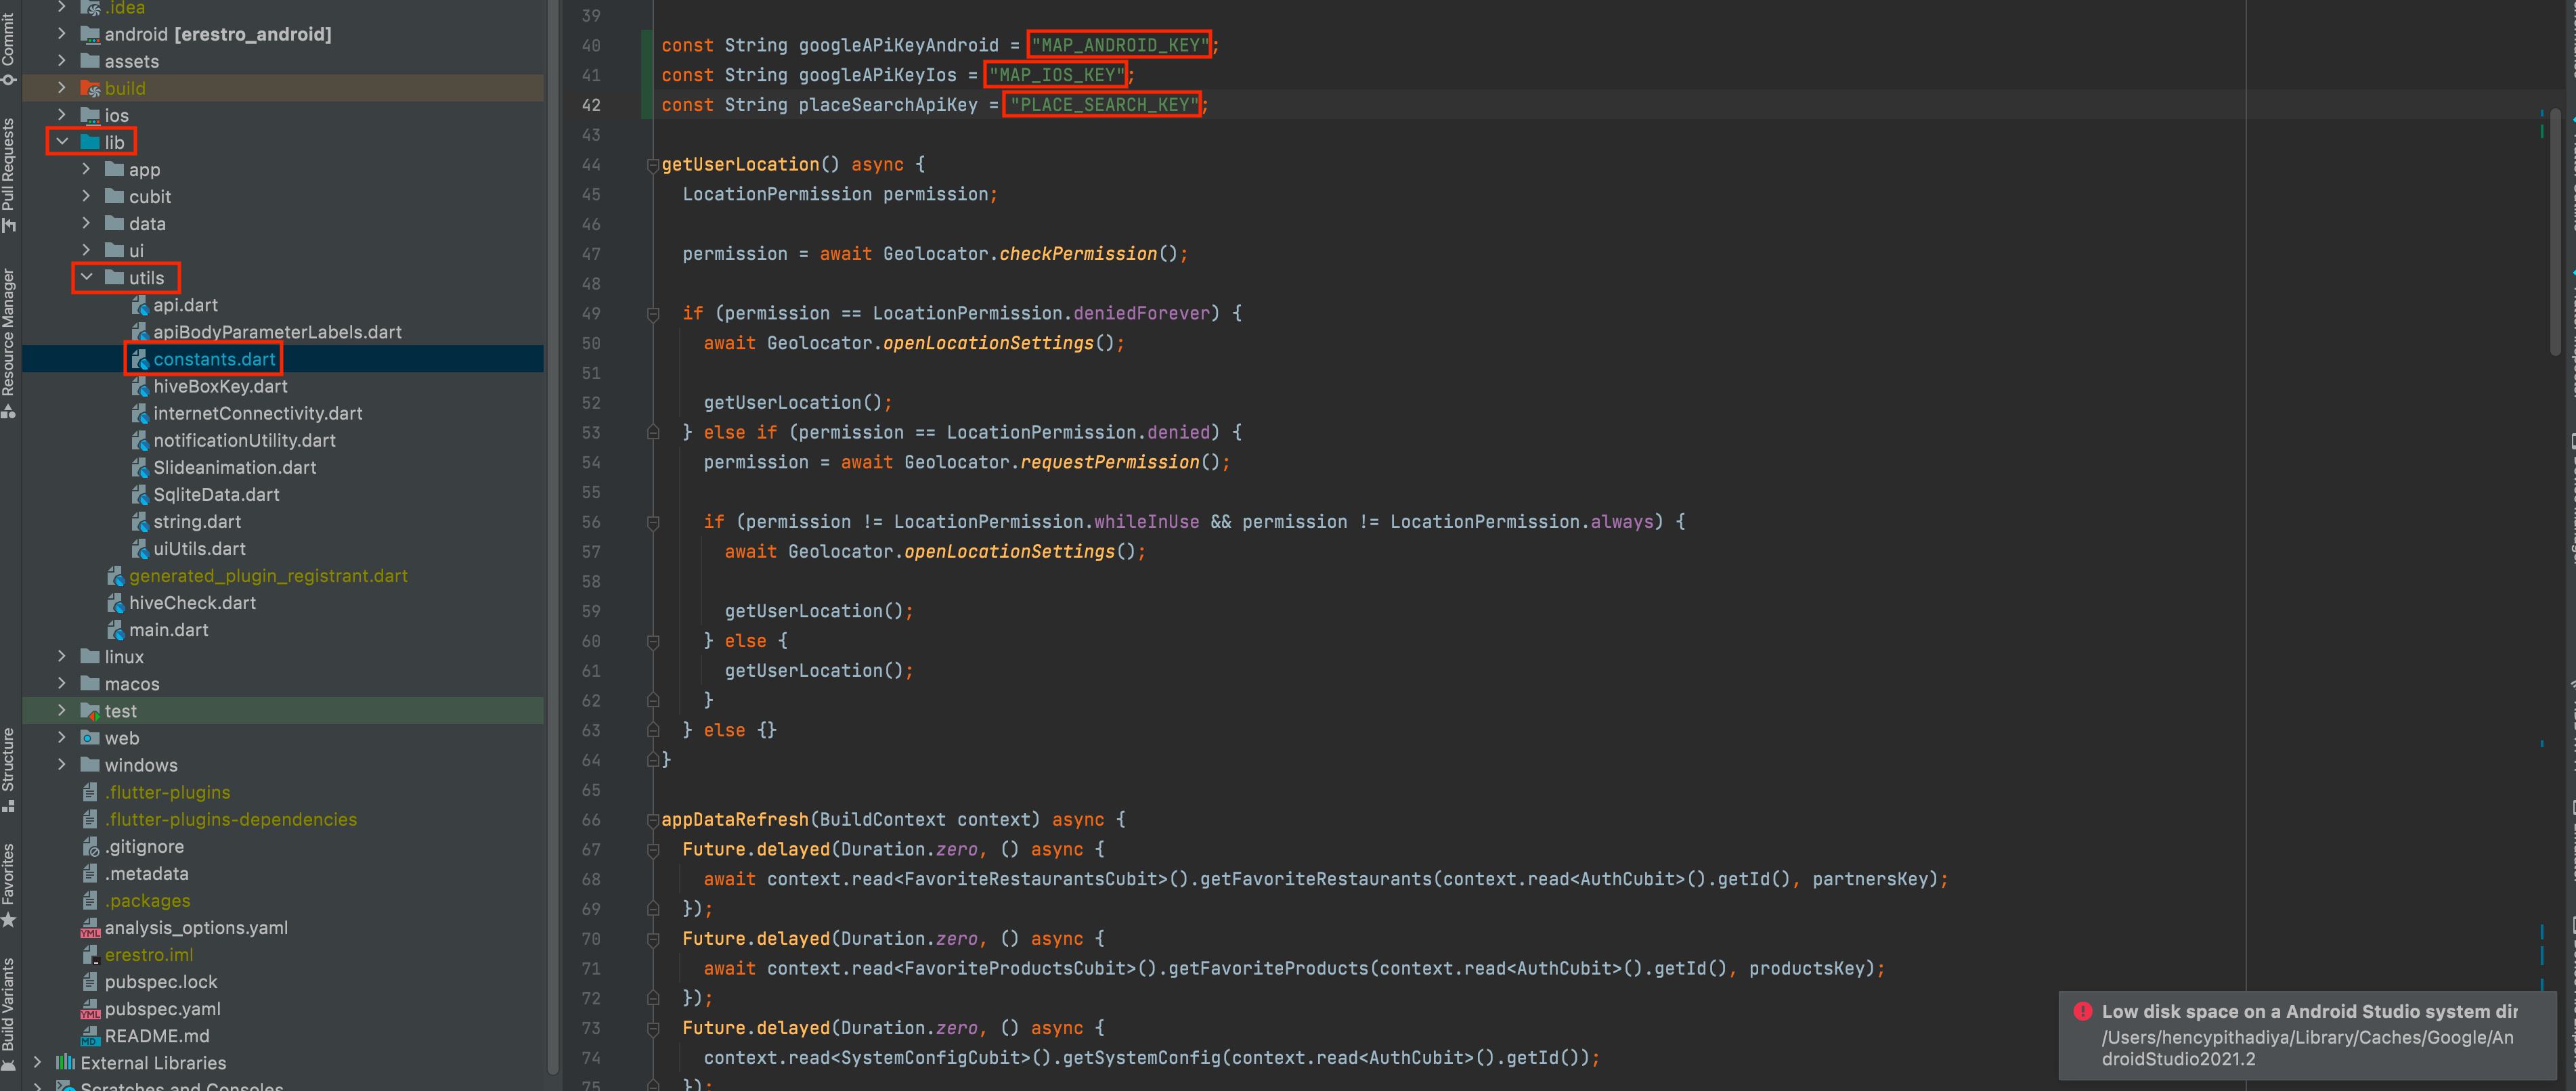
Task: Expand External Libraries node
Action: [38, 1062]
